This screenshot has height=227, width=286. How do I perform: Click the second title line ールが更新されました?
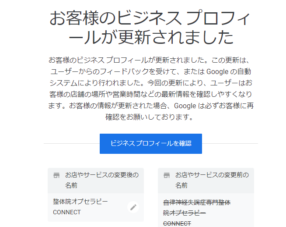click(151, 37)
